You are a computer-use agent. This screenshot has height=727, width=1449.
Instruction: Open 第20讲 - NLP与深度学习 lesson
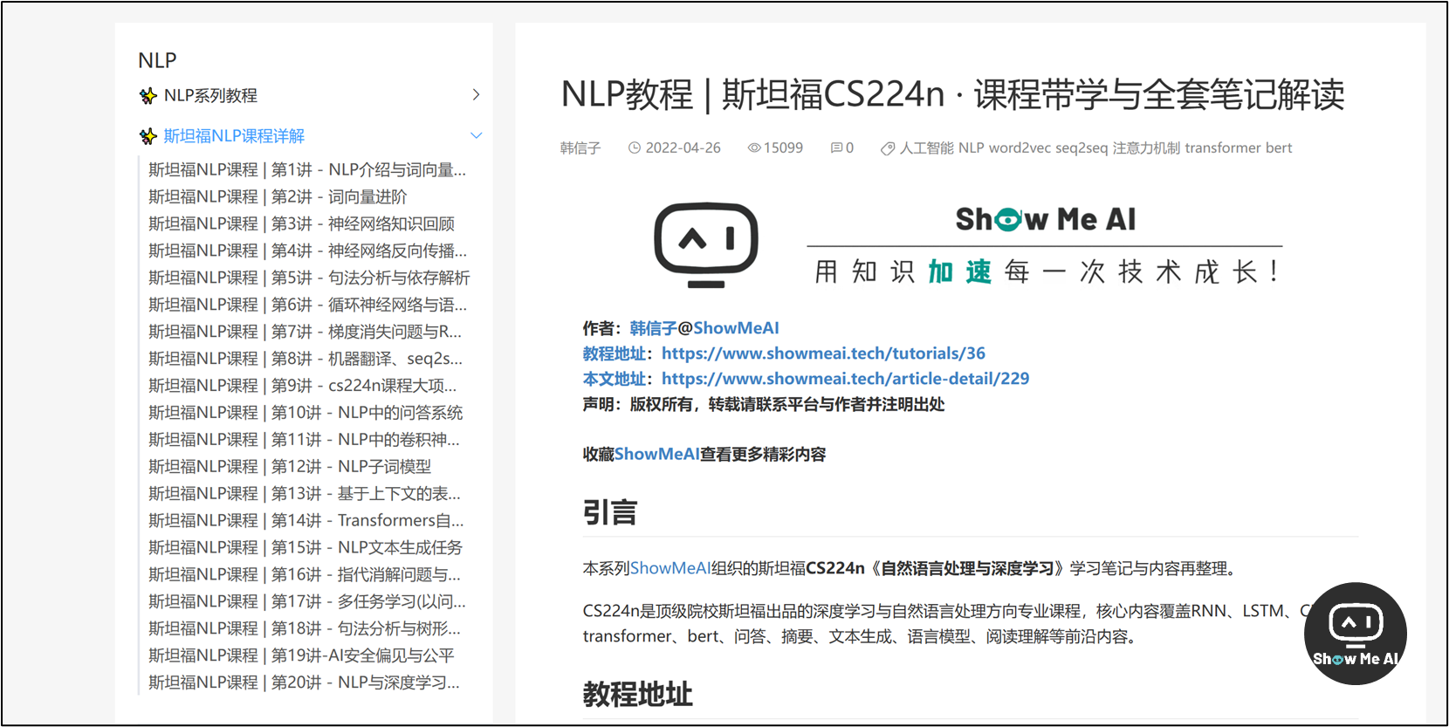(x=304, y=683)
